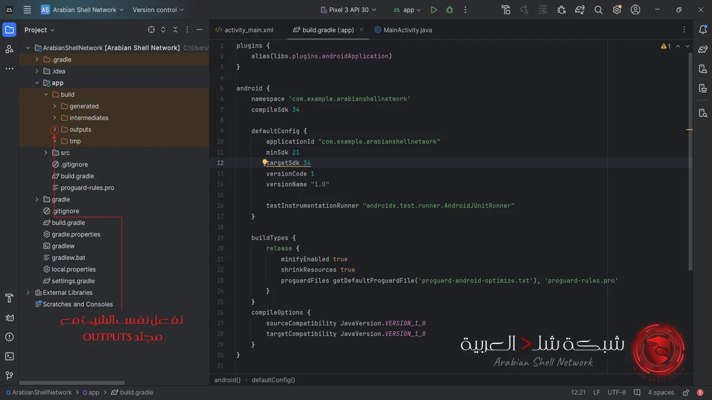This screenshot has width=712, height=400.
Task: Switch to activity_main.xml tab
Action: coord(244,30)
